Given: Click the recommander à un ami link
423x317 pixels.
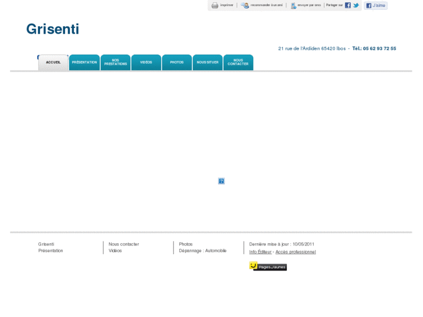Looking at the screenshot, I should [x=266, y=5].
